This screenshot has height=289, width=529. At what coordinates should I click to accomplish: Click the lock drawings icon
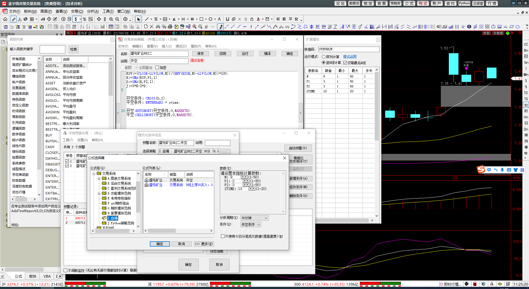[x=252, y=19]
